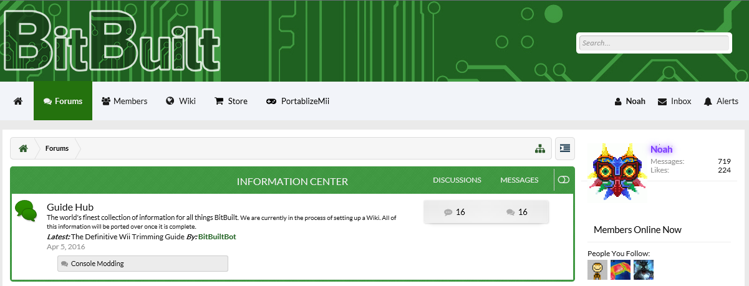Image resolution: width=749 pixels, height=286 pixels.
Task: Open Noah's account menu in navigation bar
Action: (x=630, y=101)
